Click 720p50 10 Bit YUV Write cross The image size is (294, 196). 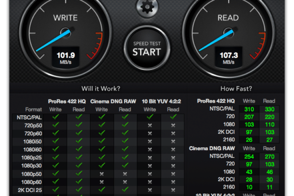[150, 125]
